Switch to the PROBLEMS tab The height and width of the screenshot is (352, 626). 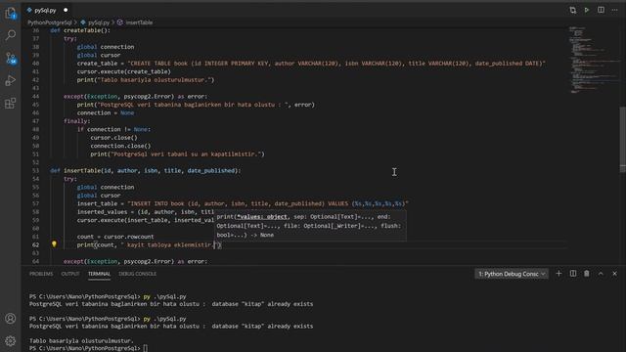pyautogui.click(x=41, y=274)
